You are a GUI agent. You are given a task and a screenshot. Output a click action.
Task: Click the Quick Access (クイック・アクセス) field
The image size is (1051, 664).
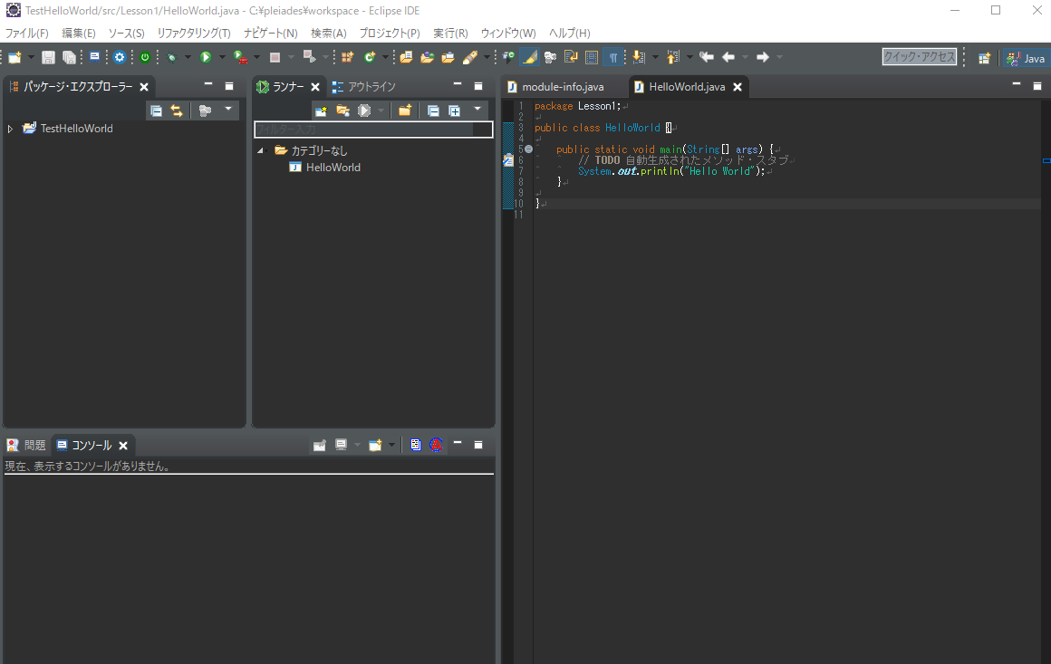(x=919, y=57)
